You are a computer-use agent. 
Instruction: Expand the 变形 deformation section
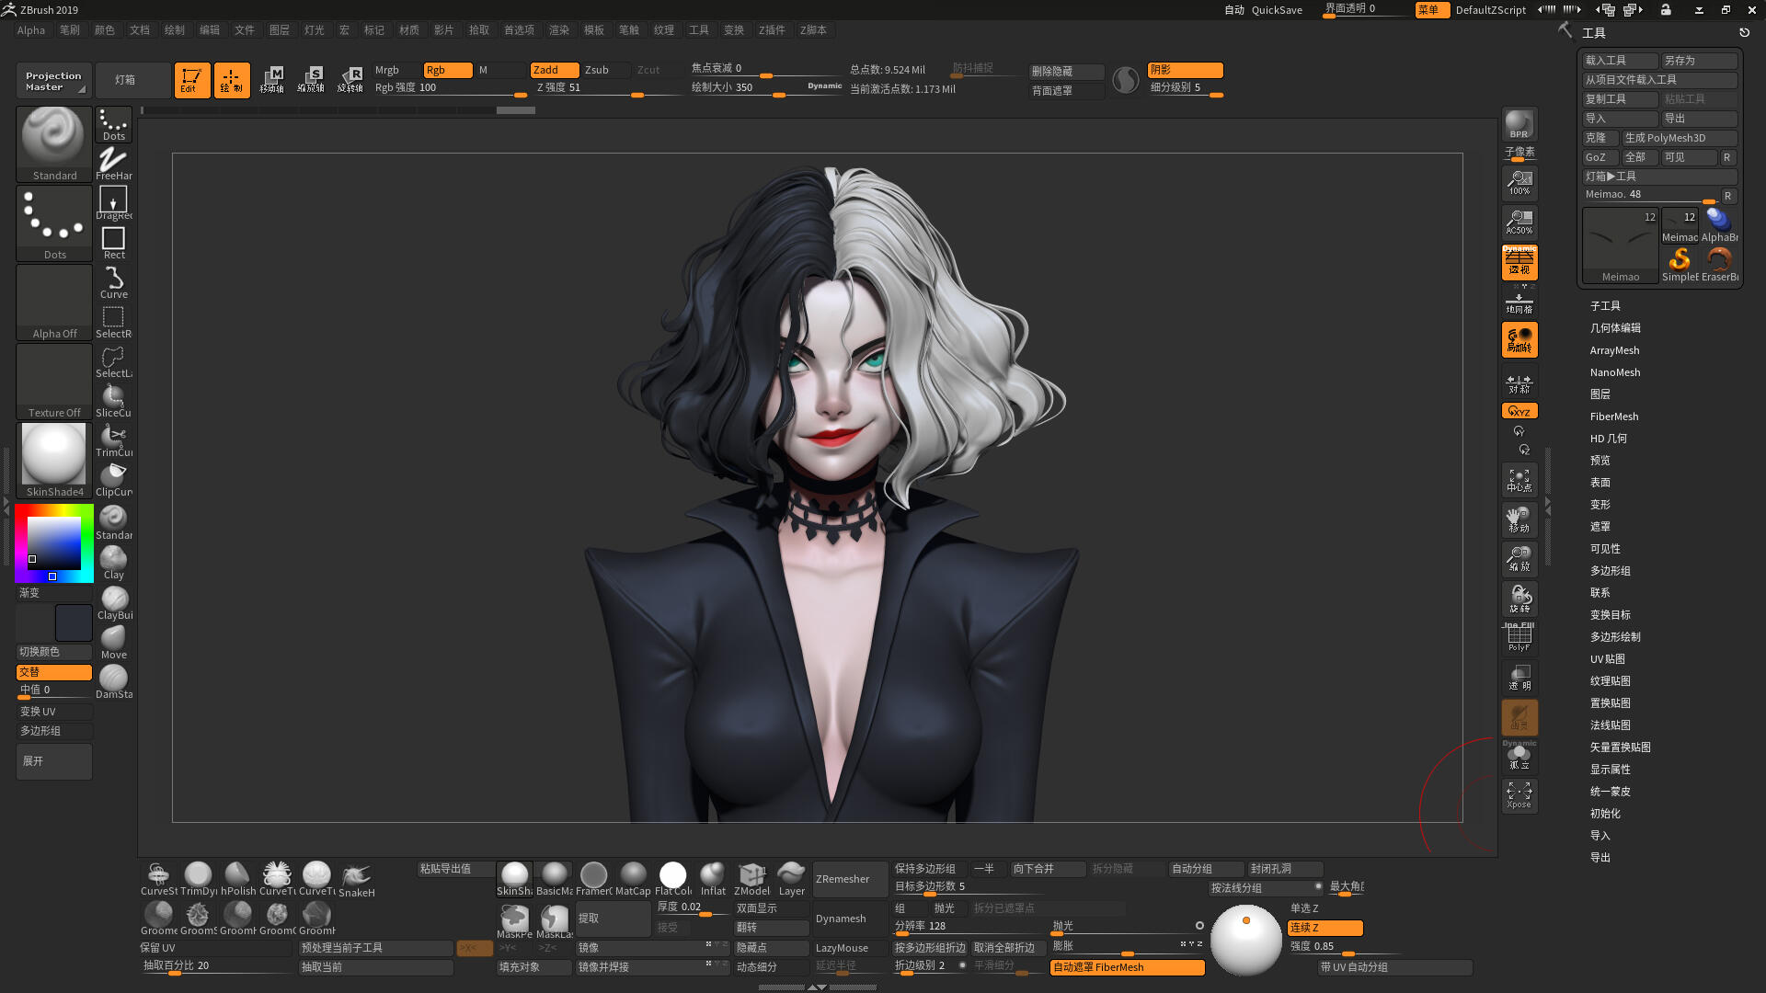tap(1600, 505)
